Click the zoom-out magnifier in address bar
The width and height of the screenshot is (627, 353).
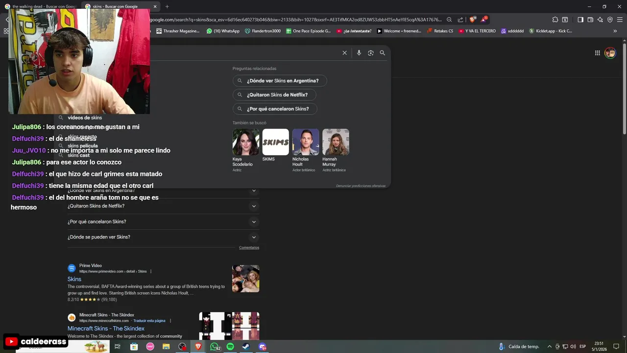click(x=449, y=20)
